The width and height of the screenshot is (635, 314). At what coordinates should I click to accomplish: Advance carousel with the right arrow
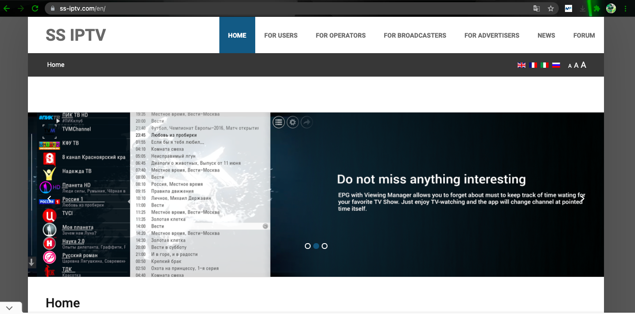(x=583, y=199)
